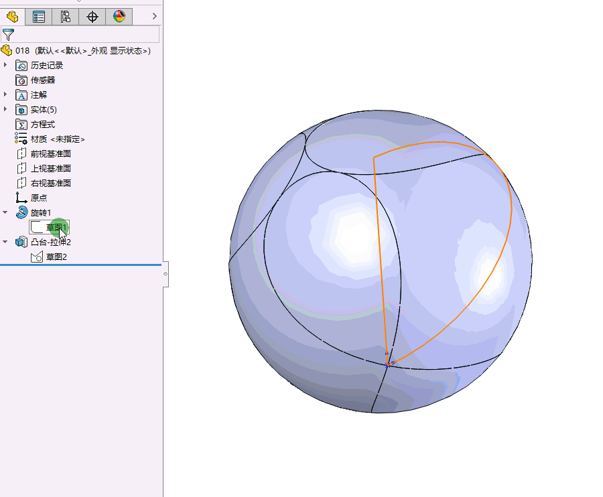Screen dimensions: 603x497
Task: Open the DisplayManager colored sphere icon
Action: click(119, 16)
